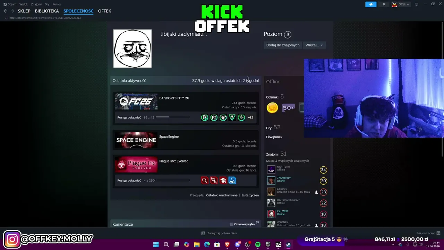
Task: Open the Ekwipunek link
Action: pyautogui.click(x=274, y=137)
